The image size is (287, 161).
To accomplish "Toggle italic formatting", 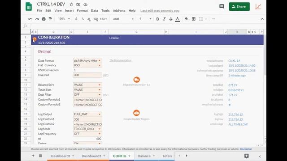I will point(164,19).
